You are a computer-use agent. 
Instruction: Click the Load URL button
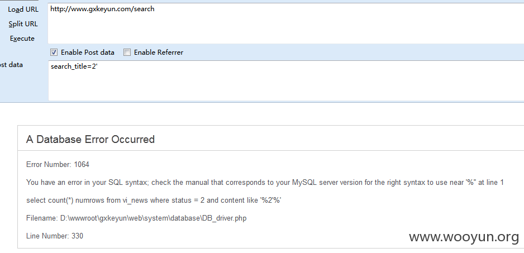23,9
